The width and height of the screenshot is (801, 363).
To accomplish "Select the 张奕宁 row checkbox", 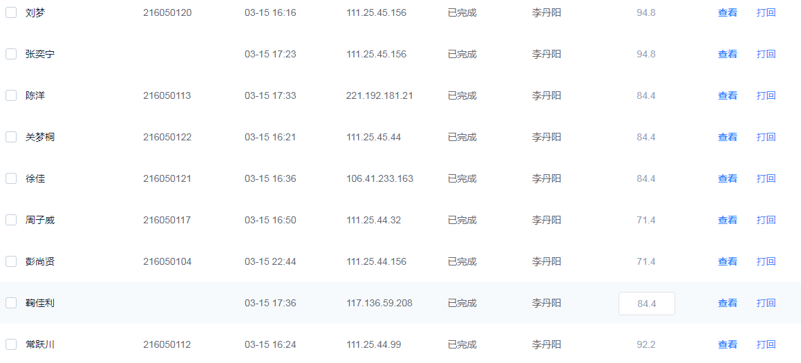I will [11, 54].
